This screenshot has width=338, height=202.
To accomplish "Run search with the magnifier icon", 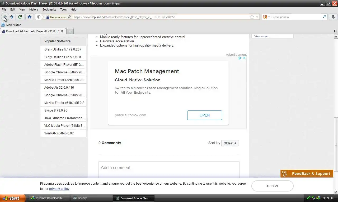I will pyautogui.click(x=324, y=17).
